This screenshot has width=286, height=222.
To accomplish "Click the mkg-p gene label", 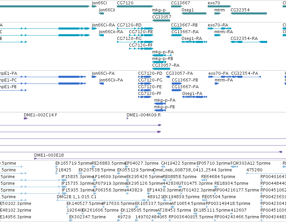I will (159, 10).
